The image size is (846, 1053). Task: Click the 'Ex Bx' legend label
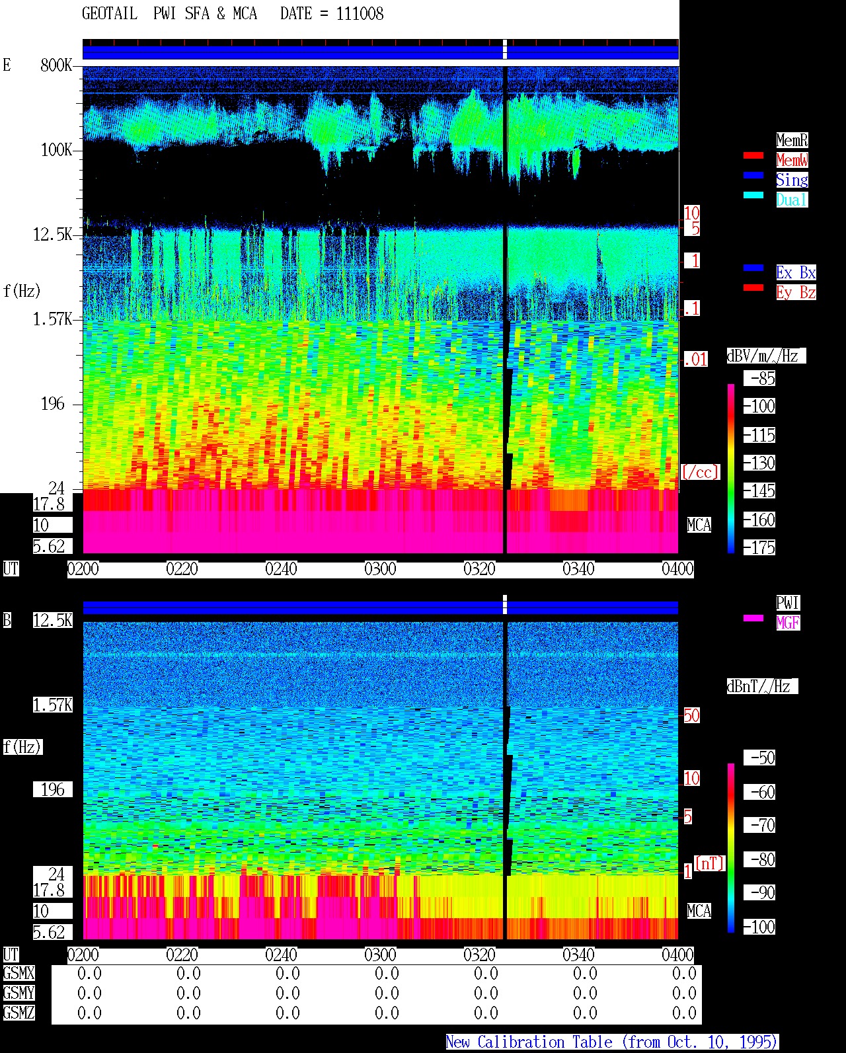tap(796, 272)
